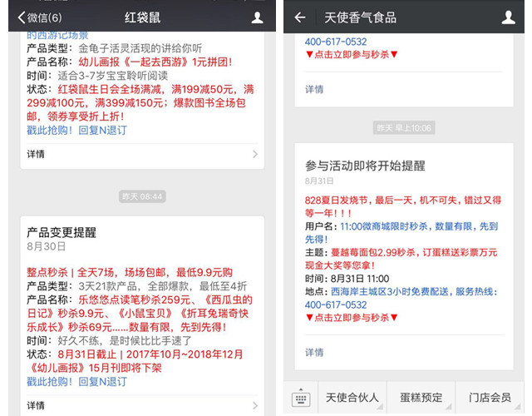Screen dimensions: 532x416
Task: Tap the 整点秒杀 全天7场 headline
Action: tap(130, 272)
